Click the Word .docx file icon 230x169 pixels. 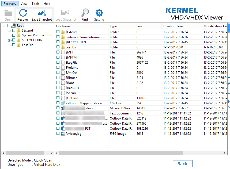(x=63, y=108)
